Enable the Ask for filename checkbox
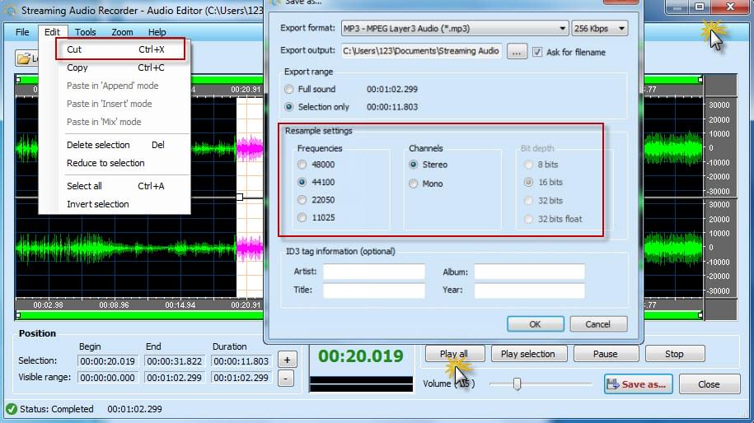The width and height of the screenshot is (754, 423). 538,52
